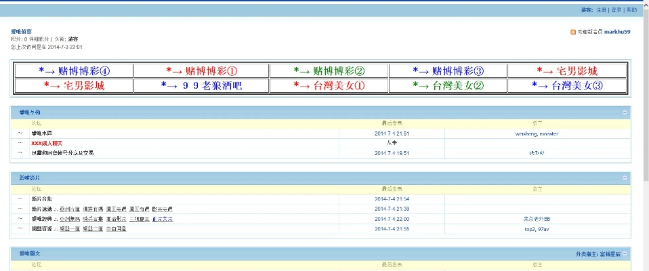649x271 pixels.
Task: Click the 台灣美女② banner link
Action: (x=448, y=86)
